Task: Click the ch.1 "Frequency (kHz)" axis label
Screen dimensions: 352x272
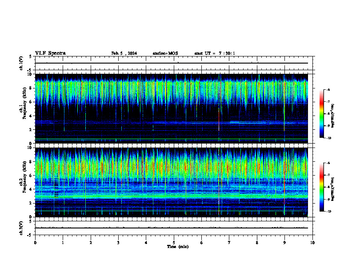Action: tap(24, 103)
